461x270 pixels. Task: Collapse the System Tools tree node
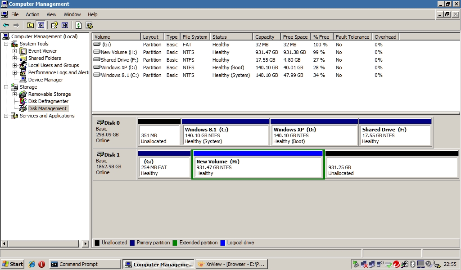(6, 44)
